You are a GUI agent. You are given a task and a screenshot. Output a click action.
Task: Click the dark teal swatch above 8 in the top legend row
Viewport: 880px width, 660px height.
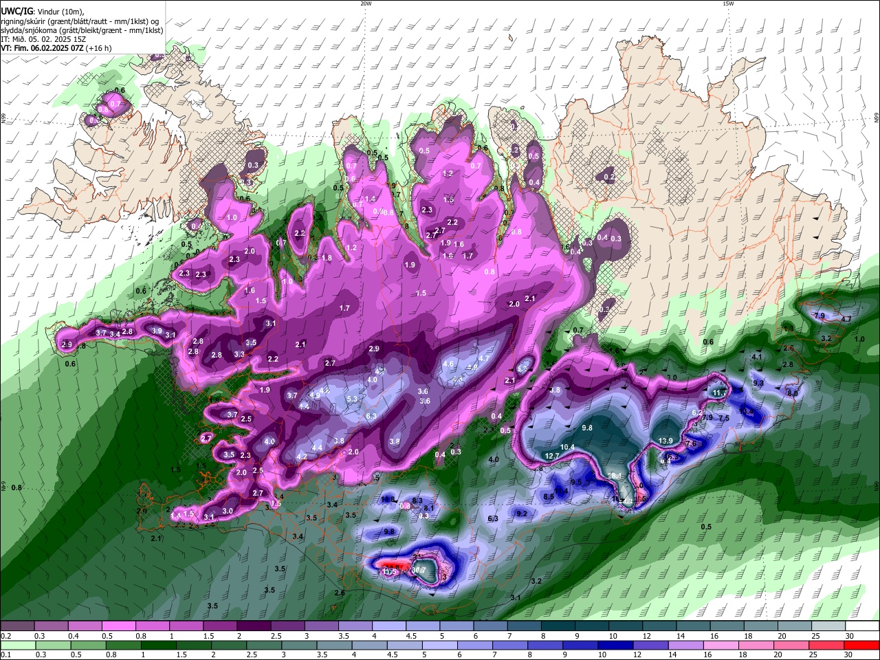point(558,626)
